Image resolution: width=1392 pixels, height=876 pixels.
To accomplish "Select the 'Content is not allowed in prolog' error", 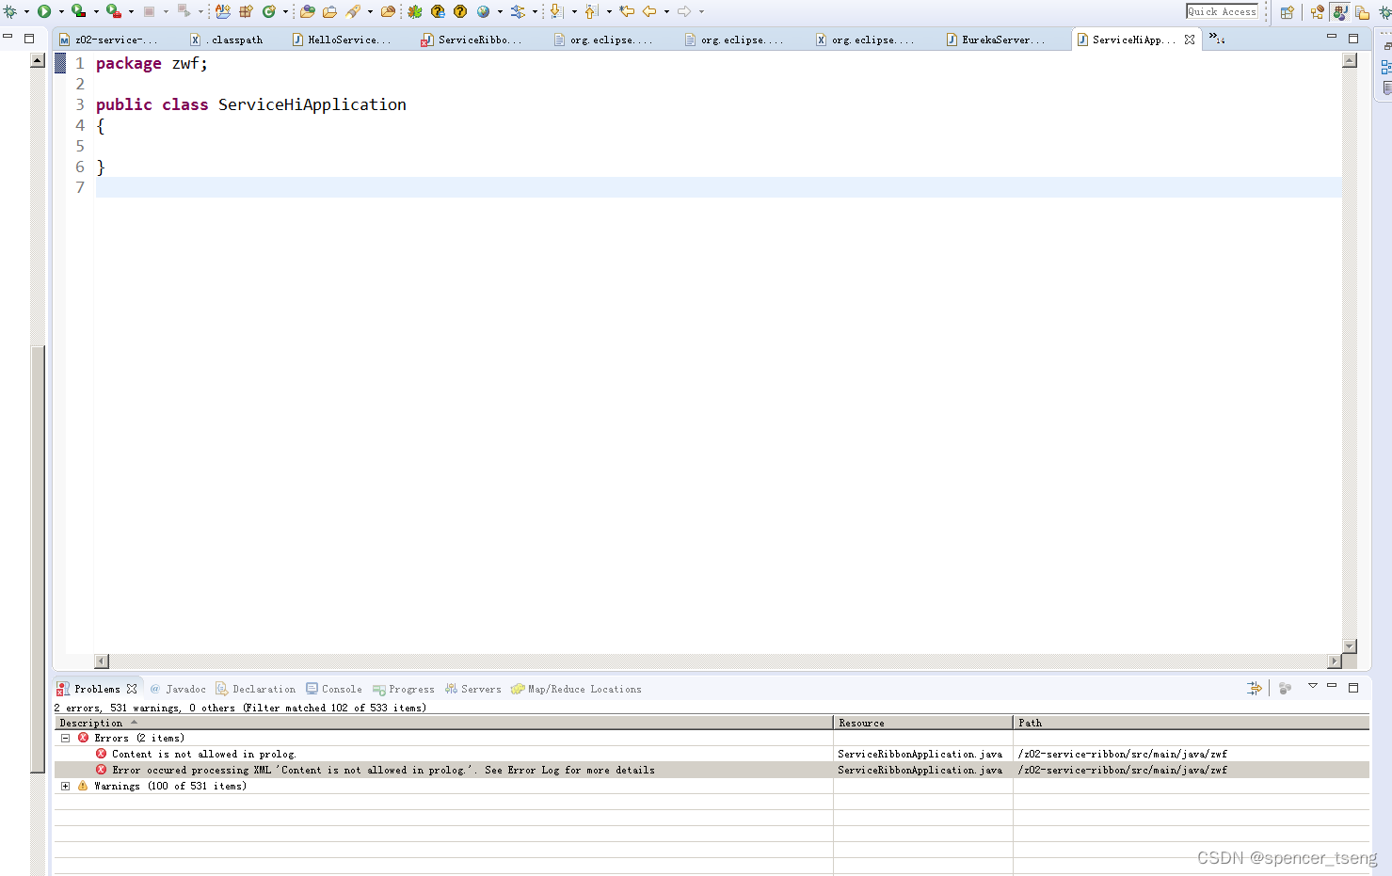I will (x=203, y=753).
